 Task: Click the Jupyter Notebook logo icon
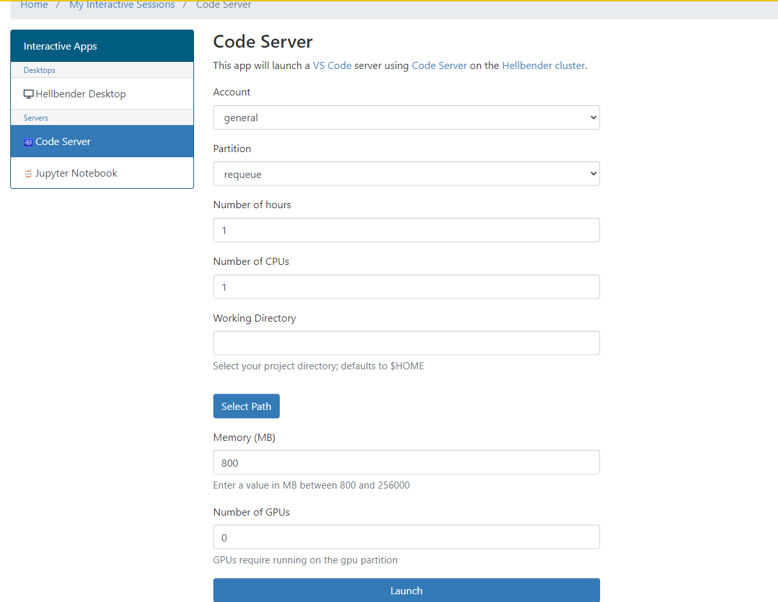(28, 174)
